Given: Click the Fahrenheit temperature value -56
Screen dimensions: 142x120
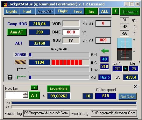Looking at the screenshot, I should click(x=124, y=33).
